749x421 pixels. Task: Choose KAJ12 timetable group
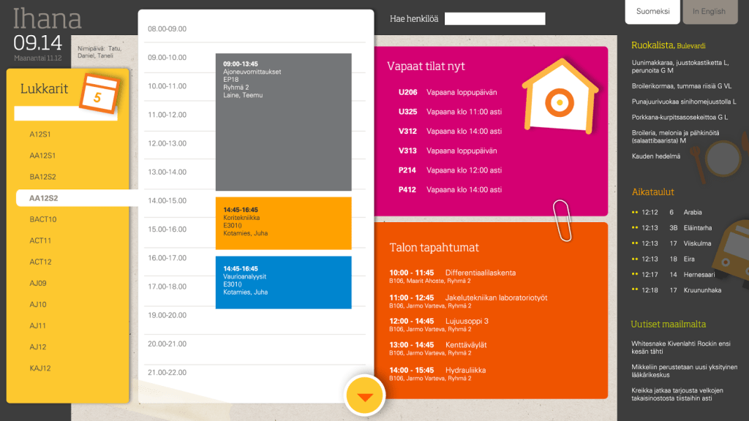[x=40, y=368]
